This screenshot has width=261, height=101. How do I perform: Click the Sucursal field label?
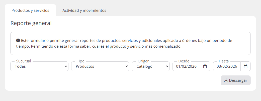24,61
